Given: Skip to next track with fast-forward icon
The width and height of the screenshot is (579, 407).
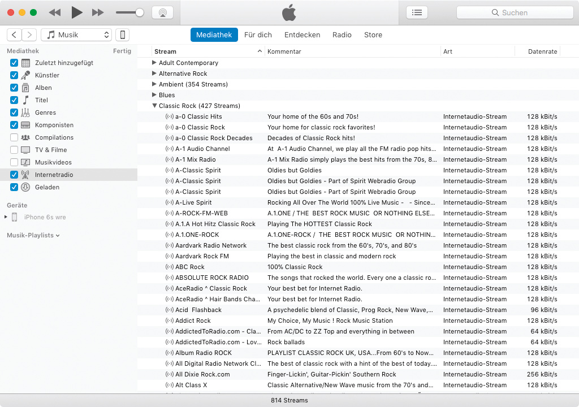Looking at the screenshot, I should [98, 12].
